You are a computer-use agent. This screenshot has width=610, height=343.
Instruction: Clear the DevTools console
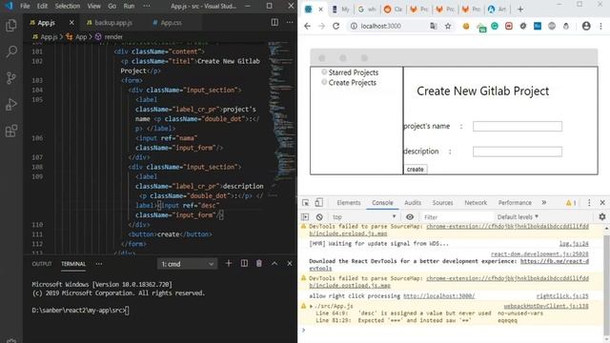pyautogui.click(x=319, y=217)
